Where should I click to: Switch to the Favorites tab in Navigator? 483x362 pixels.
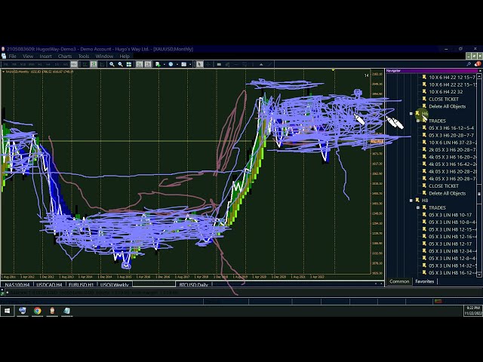pos(425,281)
